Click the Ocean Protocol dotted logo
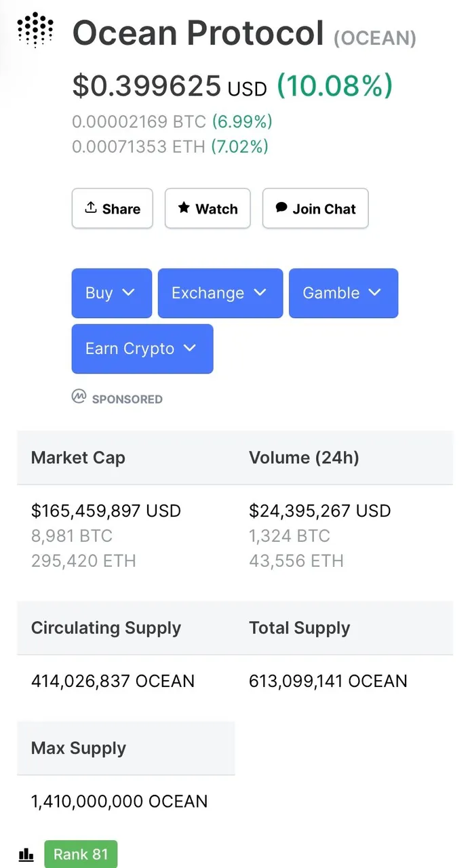Image resolution: width=470 pixels, height=868 pixels. [35, 30]
